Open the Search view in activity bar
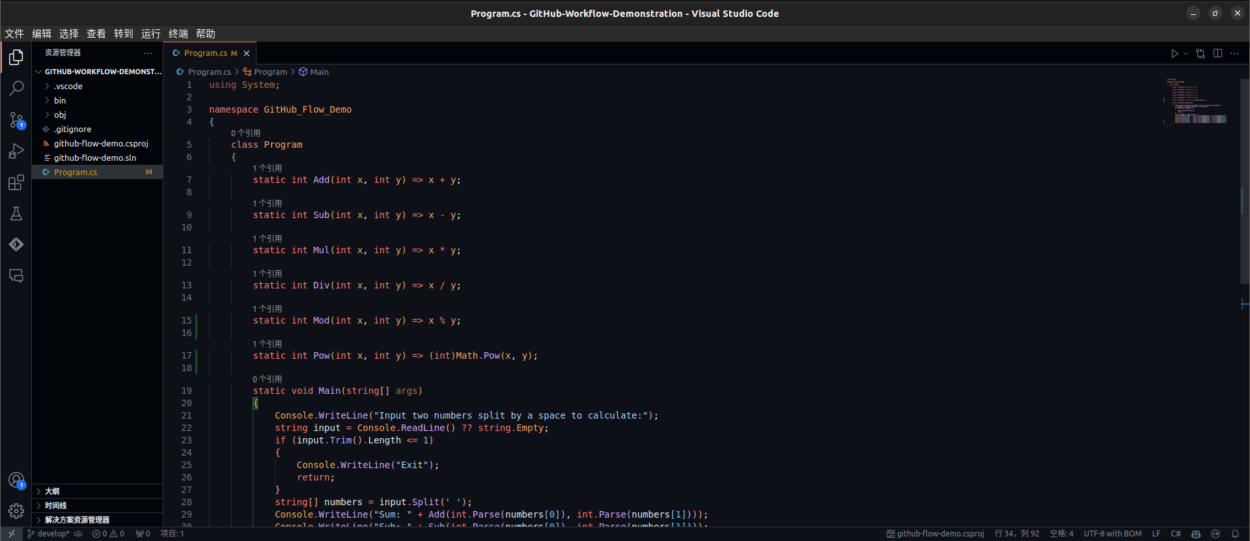This screenshot has width=1250, height=541. coord(16,88)
